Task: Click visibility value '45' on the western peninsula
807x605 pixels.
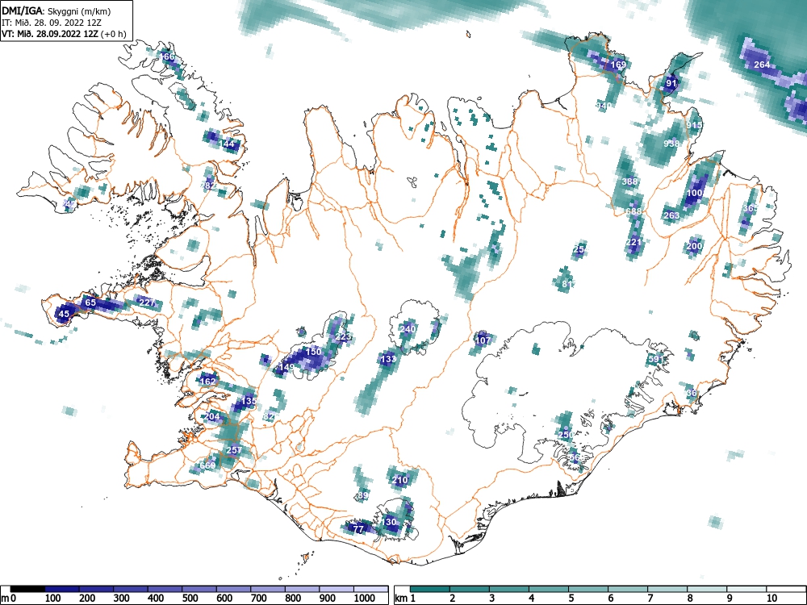Action: click(x=64, y=314)
